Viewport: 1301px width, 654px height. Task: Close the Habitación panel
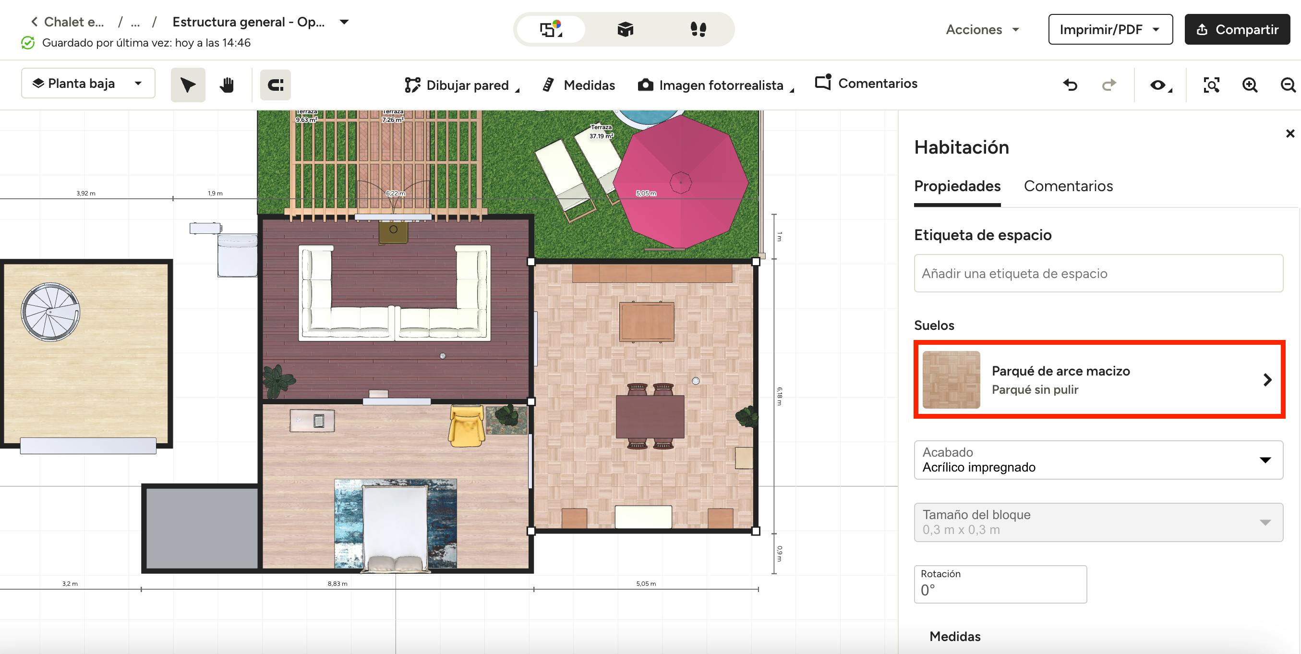coord(1290,133)
